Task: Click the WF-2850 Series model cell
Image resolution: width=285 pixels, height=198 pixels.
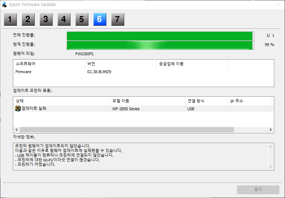Action: coord(126,109)
